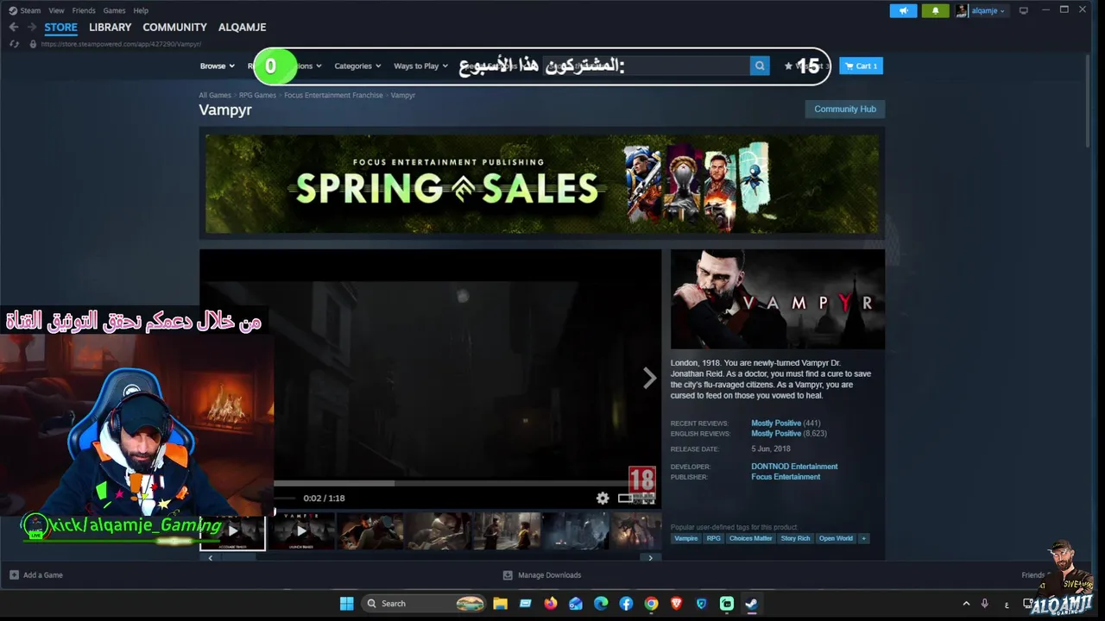This screenshot has height=621, width=1105.
Task: Click the microphone tray icon
Action: pyautogui.click(x=984, y=604)
